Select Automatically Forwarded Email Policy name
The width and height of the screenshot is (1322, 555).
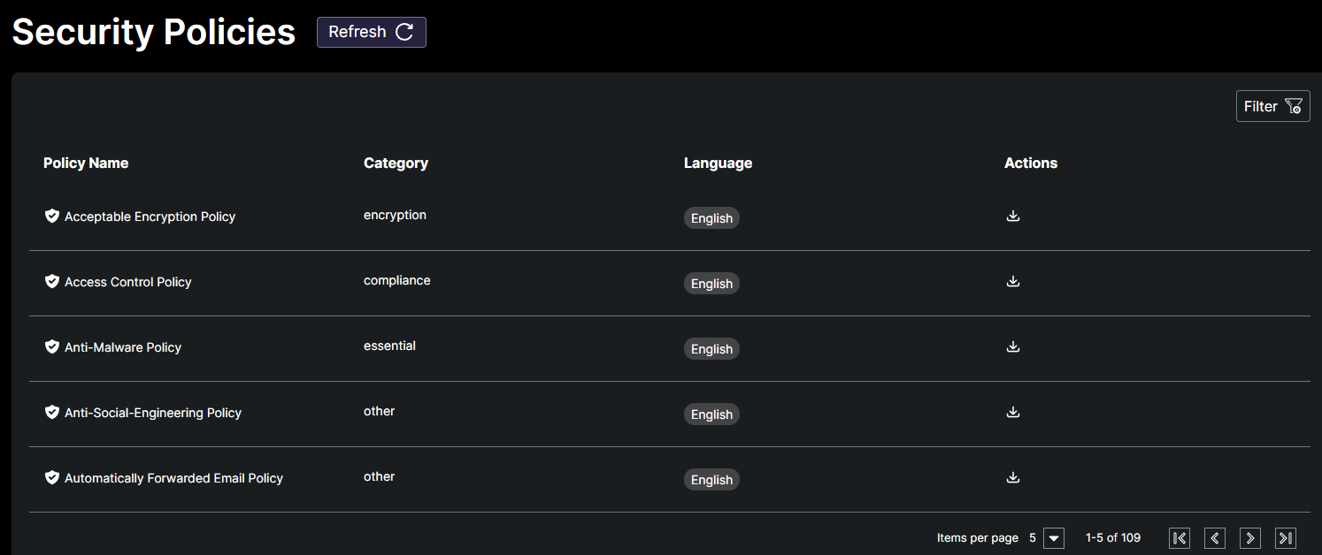(x=173, y=478)
